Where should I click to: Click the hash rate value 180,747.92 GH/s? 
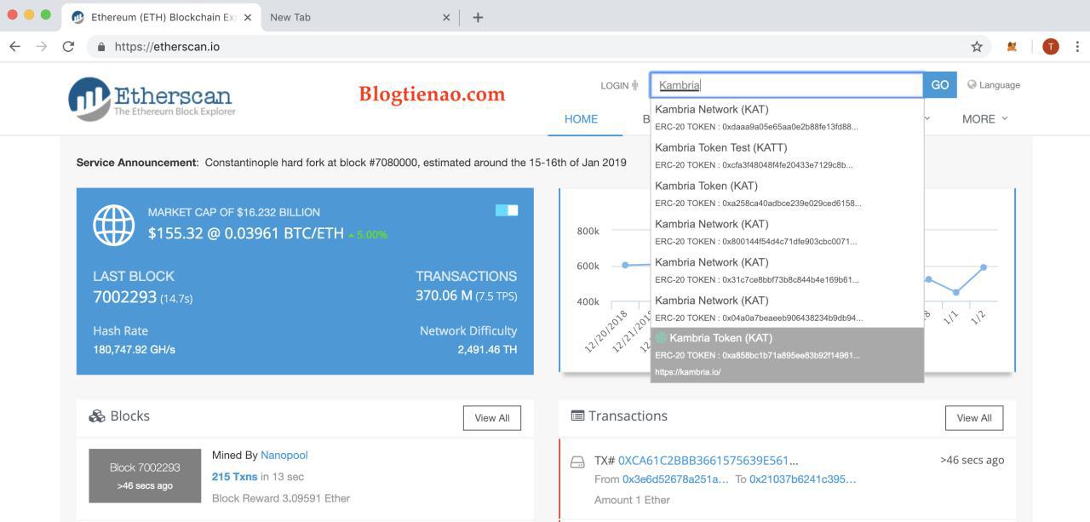[x=135, y=350]
